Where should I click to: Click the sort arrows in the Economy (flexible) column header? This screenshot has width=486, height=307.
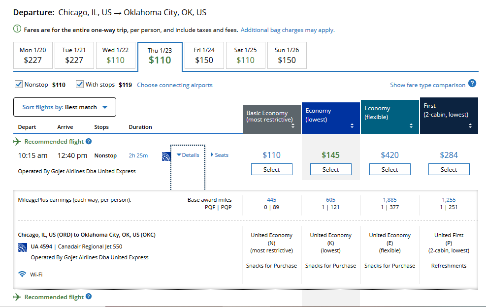[x=411, y=126]
